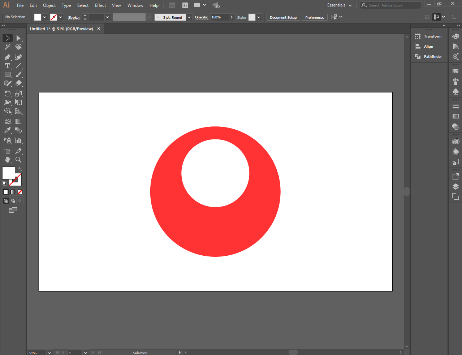The width and height of the screenshot is (462, 355).
Task: Select the Symbol Sprayer tool
Action: pyautogui.click(x=8, y=140)
